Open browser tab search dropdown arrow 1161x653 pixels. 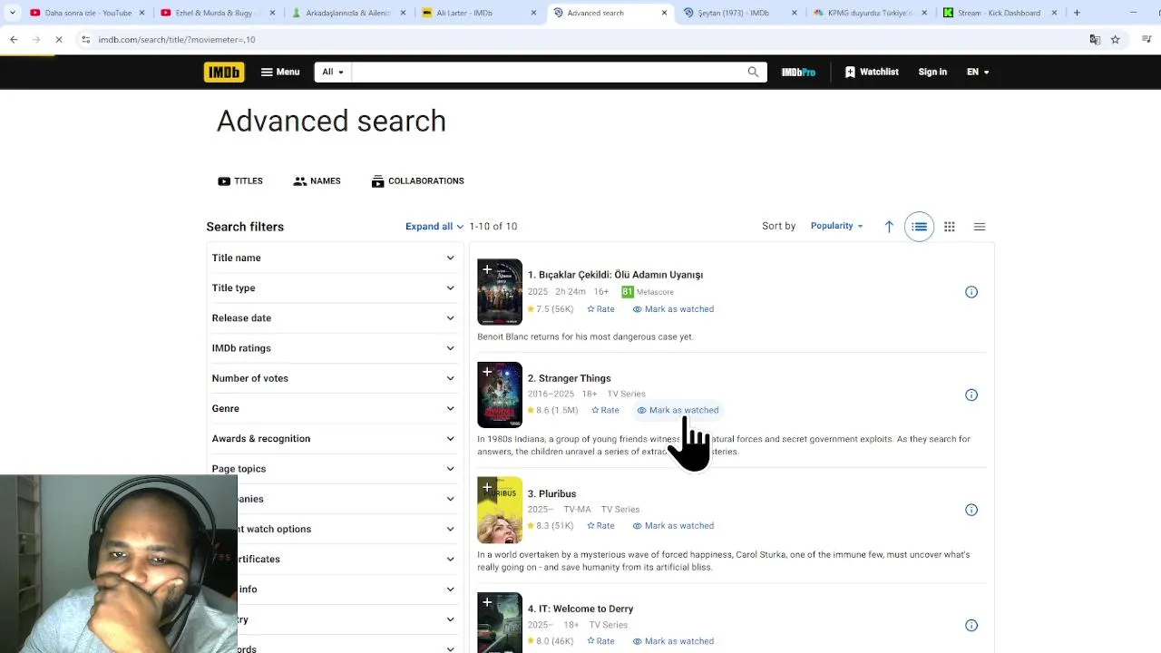click(x=13, y=13)
